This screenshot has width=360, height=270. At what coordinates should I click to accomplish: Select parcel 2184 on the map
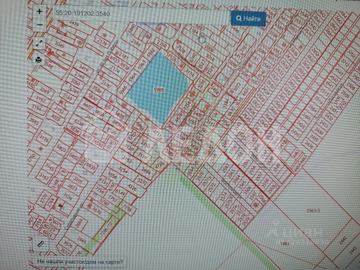[x=136, y=43]
